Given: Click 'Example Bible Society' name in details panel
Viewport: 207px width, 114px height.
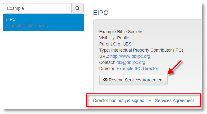Looking at the screenshot, I should pyautogui.click(x=121, y=32).
